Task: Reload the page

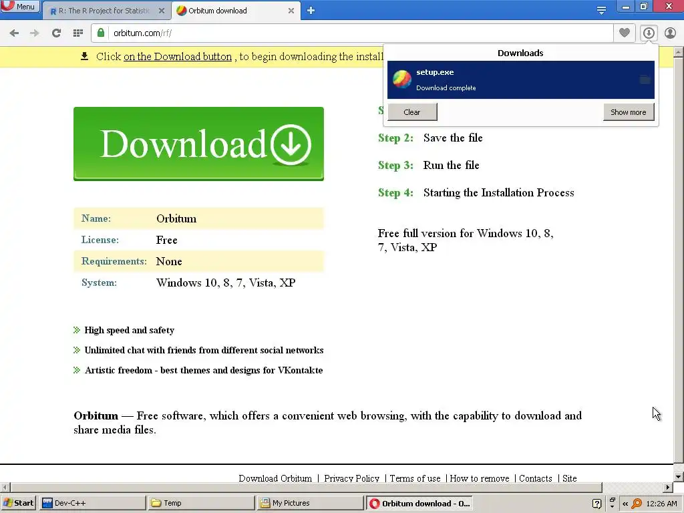Action: click(x=56, y=33)
